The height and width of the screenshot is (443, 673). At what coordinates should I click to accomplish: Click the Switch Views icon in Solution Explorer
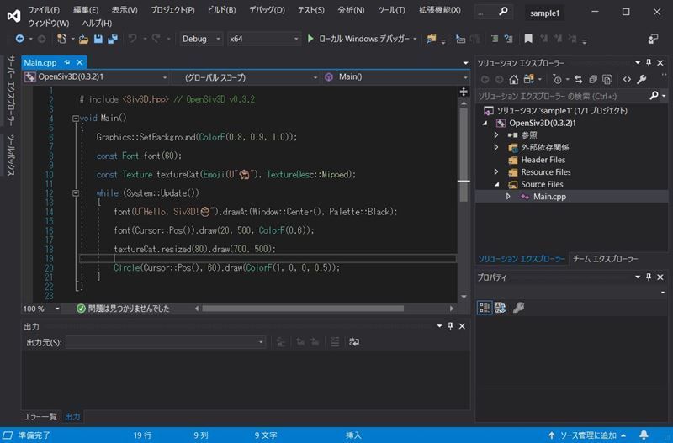pyautogui.click(x=529, y=79)
